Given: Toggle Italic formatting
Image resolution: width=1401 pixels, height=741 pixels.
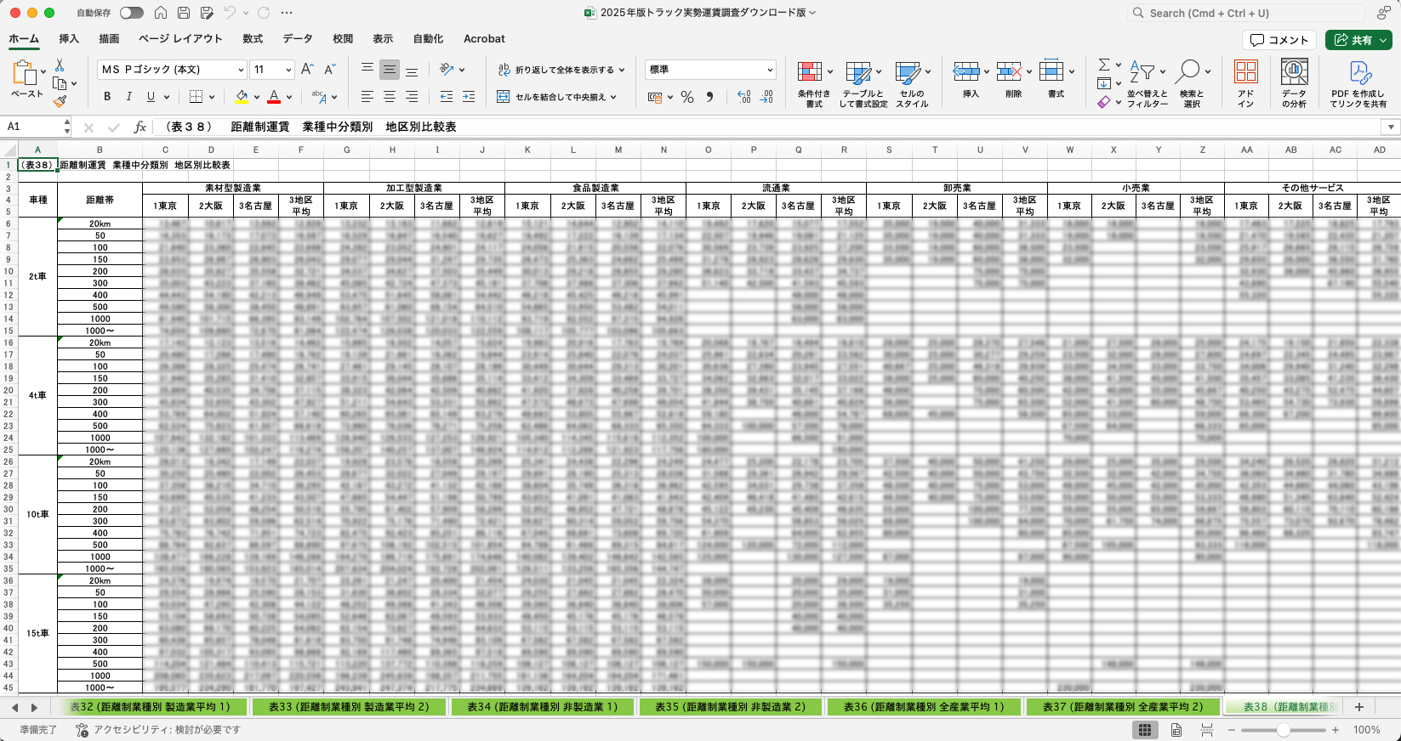Looking at the screenshot, I should [x=128, y=97].
